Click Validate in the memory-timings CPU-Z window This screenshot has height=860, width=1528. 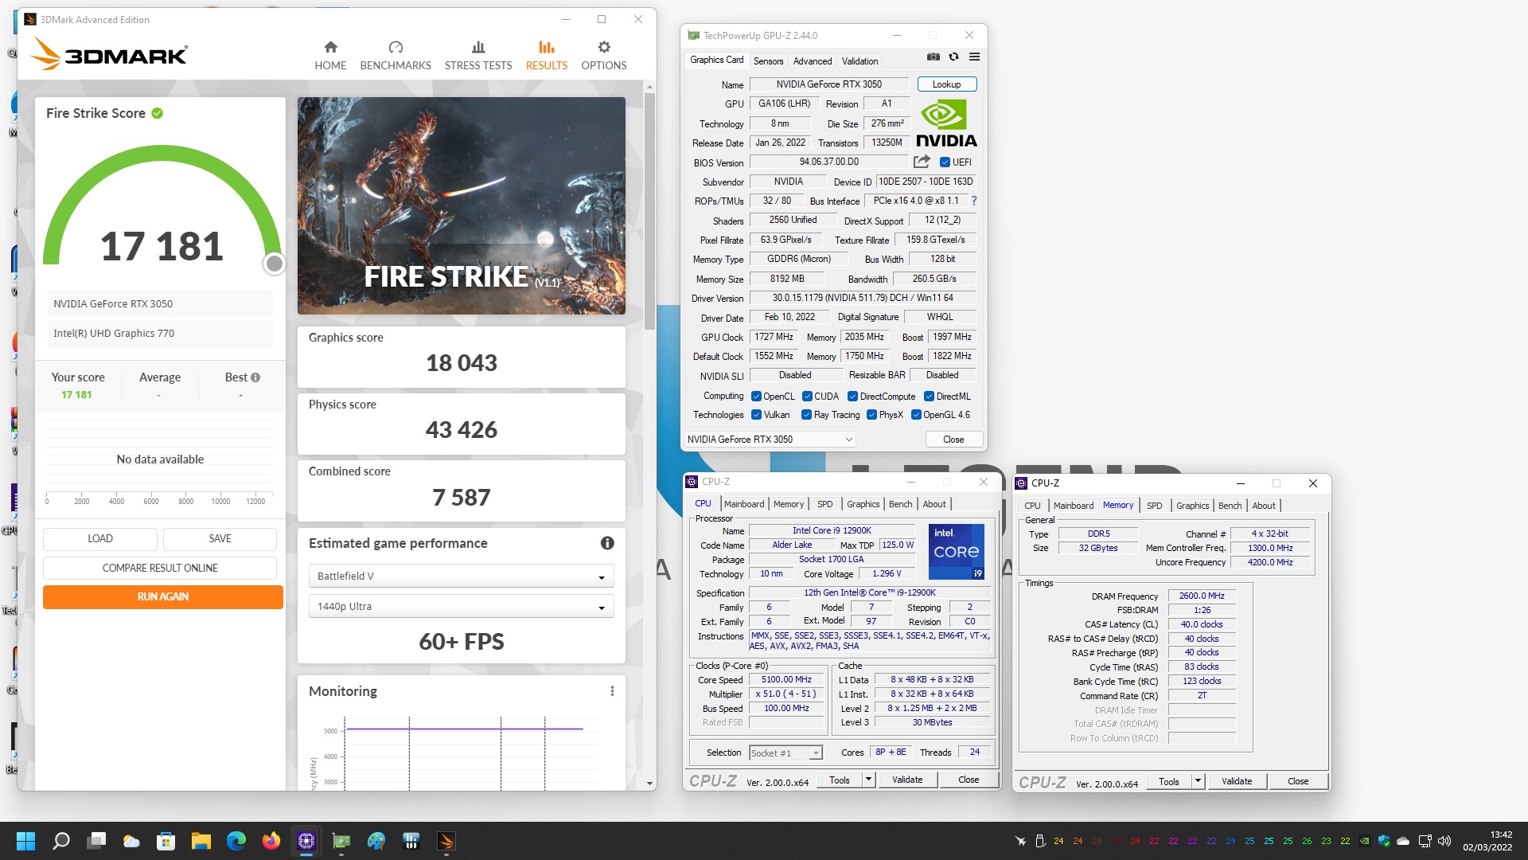tap(1236, 781)
